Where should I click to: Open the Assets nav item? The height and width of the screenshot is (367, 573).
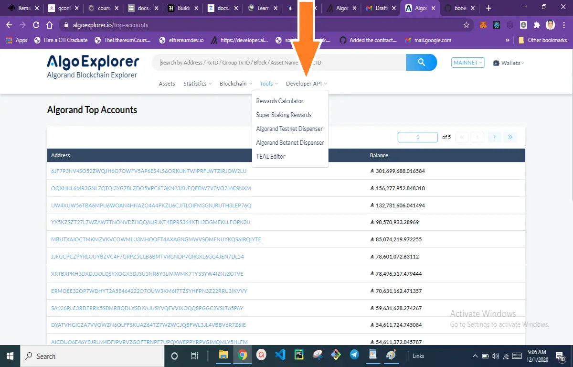167,84
